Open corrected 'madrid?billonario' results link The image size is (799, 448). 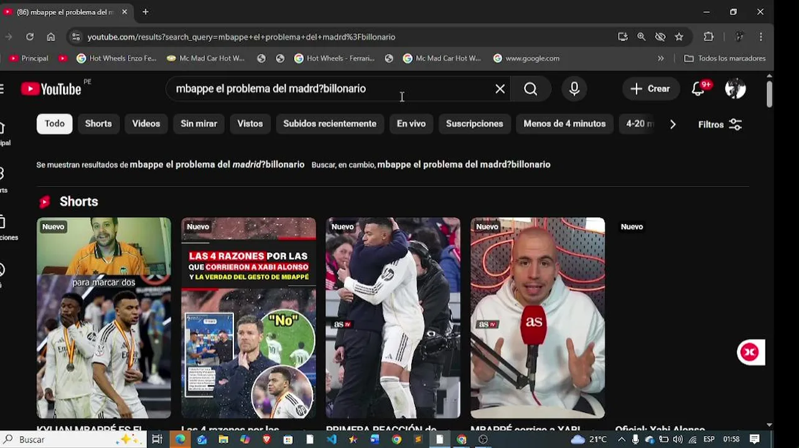click(x=217, y=164)
